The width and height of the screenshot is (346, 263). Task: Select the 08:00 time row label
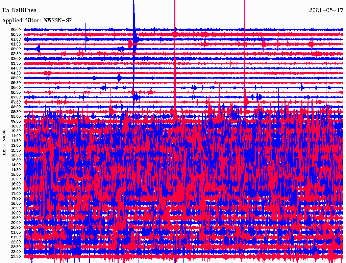(16, 107)
